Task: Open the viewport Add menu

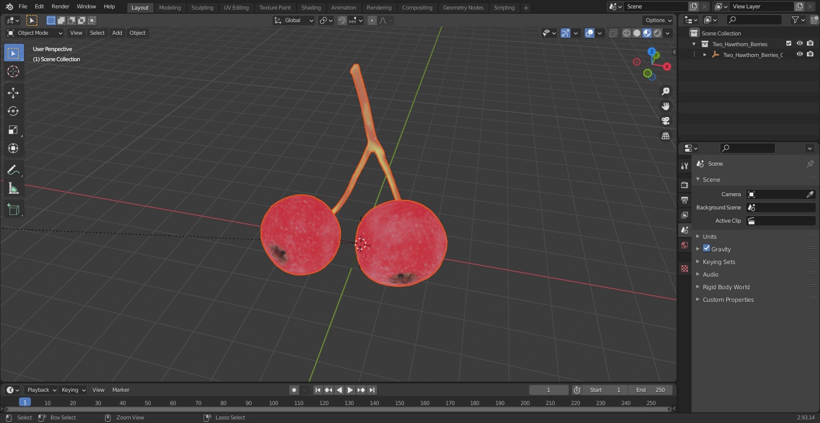Action: pyautogui.click(x=117, y=33)
